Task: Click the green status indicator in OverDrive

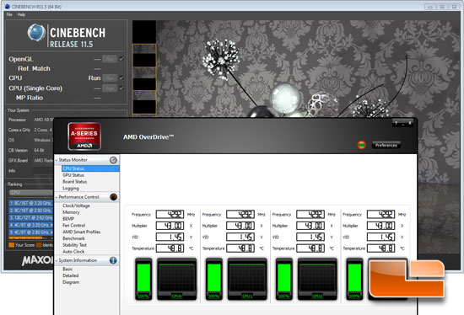Action: coord(361,145)
